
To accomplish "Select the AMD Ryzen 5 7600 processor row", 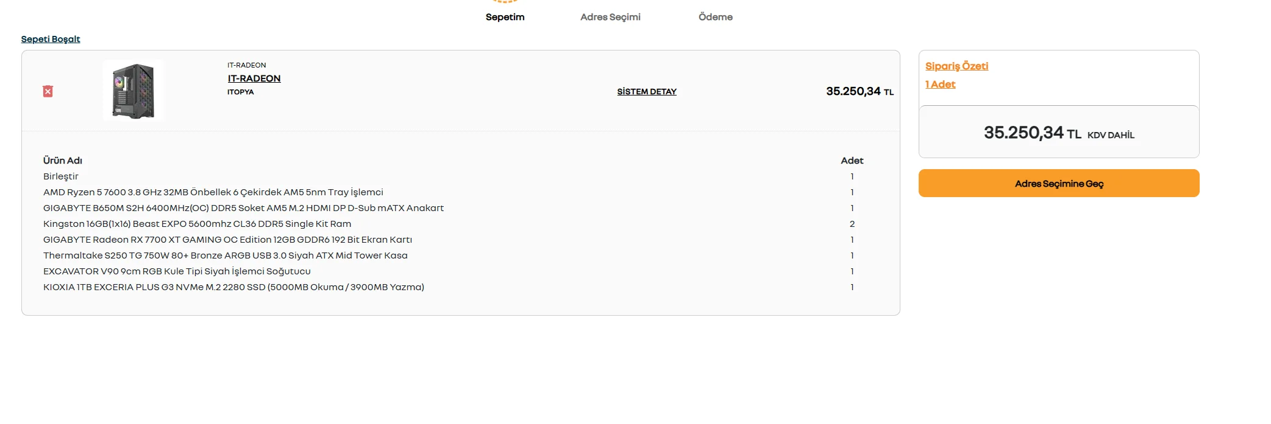I will (213, 192).
